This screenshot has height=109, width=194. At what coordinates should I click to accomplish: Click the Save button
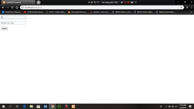4,28
